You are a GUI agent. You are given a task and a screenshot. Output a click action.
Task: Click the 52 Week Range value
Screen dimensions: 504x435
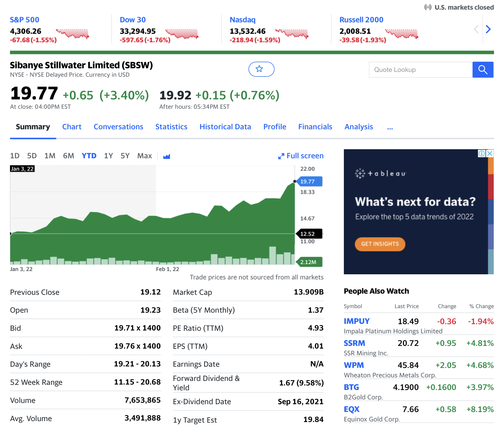137,382
